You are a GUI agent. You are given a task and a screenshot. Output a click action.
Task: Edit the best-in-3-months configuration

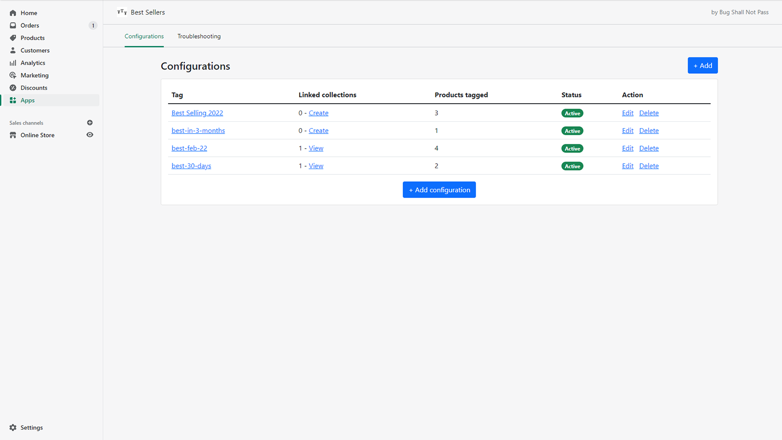pos(628,131)
